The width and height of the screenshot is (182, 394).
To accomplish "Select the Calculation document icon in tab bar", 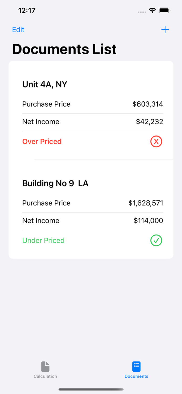I will [x=45, y=366].
